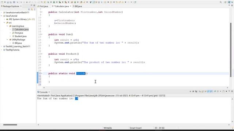Collapse the src folder node
Screen dimensions: 234x131
(x=4, y=23)
